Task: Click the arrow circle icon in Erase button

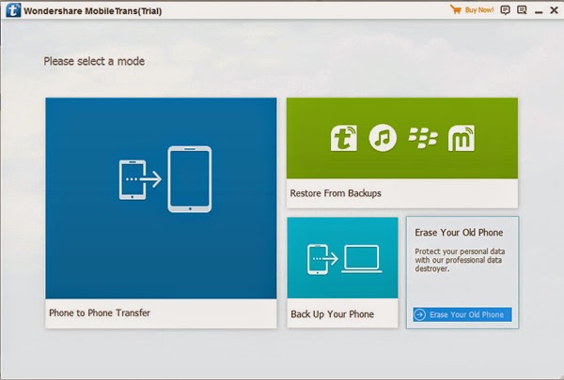Action: click(420, 314)
